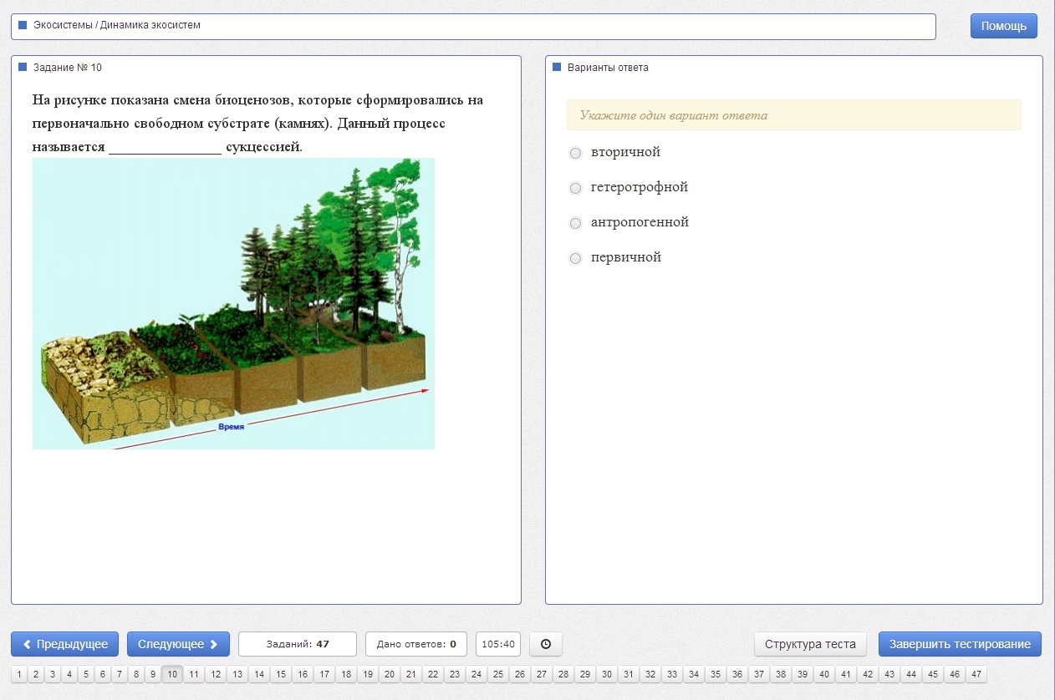Select current question 10 in navigator
Image resolution: width=1055 pixels, height=700 pixels.
pyautogui.click(x=172, y=674)
